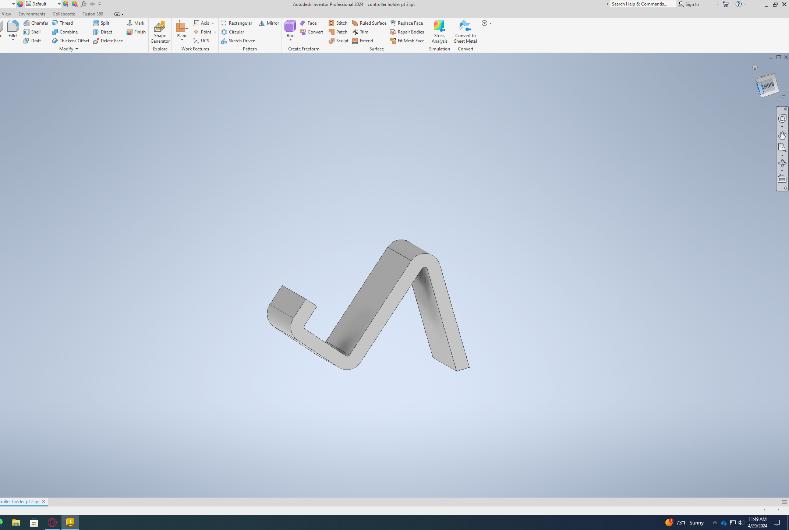789x530 pixels.
Task: Launch Shape Generator
Action: 160,32
